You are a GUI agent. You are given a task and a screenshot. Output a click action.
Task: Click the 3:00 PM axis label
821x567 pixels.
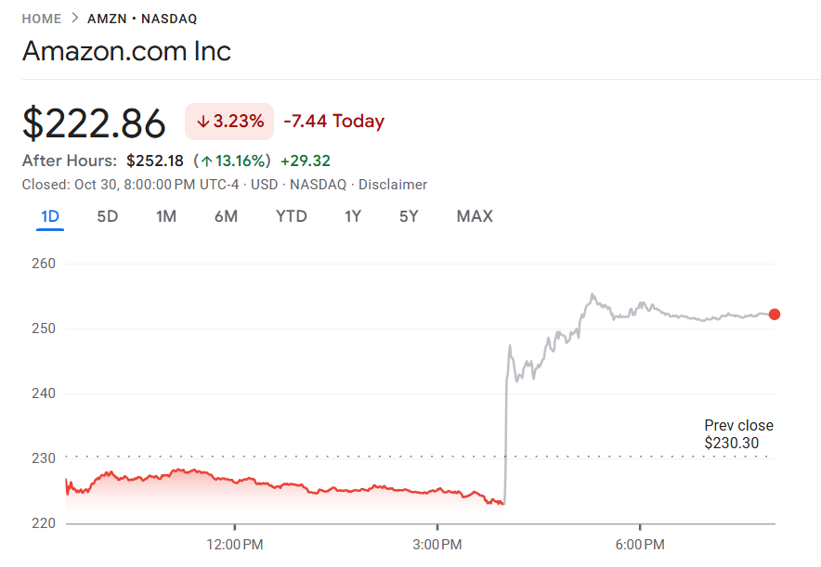point(437,542)
